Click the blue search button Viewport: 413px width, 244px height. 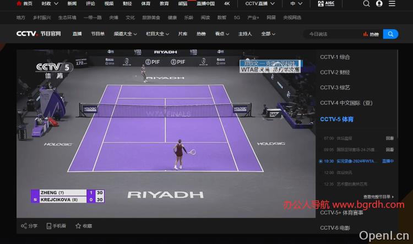pos(390,34)
